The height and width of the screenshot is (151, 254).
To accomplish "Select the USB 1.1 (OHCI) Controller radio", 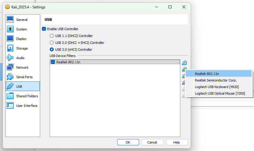I will point(52,36).
